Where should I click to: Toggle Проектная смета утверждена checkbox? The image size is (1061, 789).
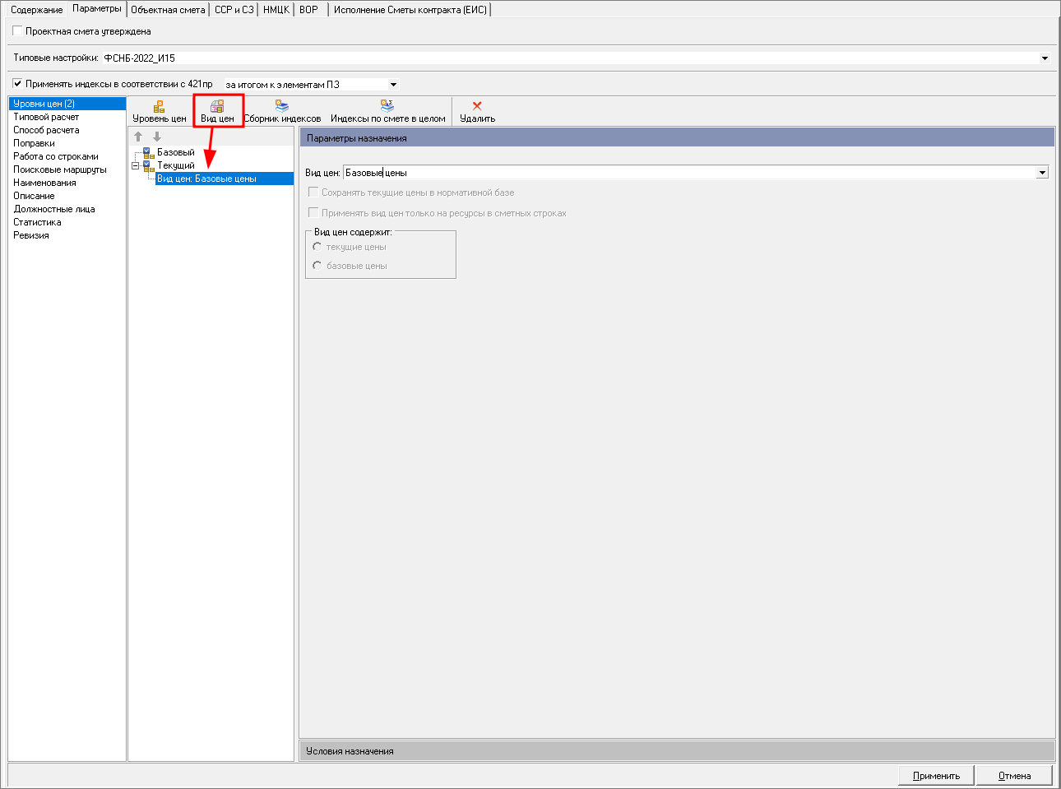[18, 31]
